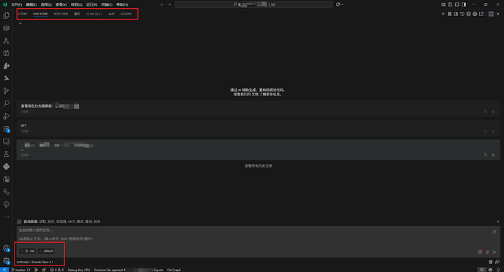Click the remote window indicator in status bar
504x272 pixels.
(x=4, y=270)
